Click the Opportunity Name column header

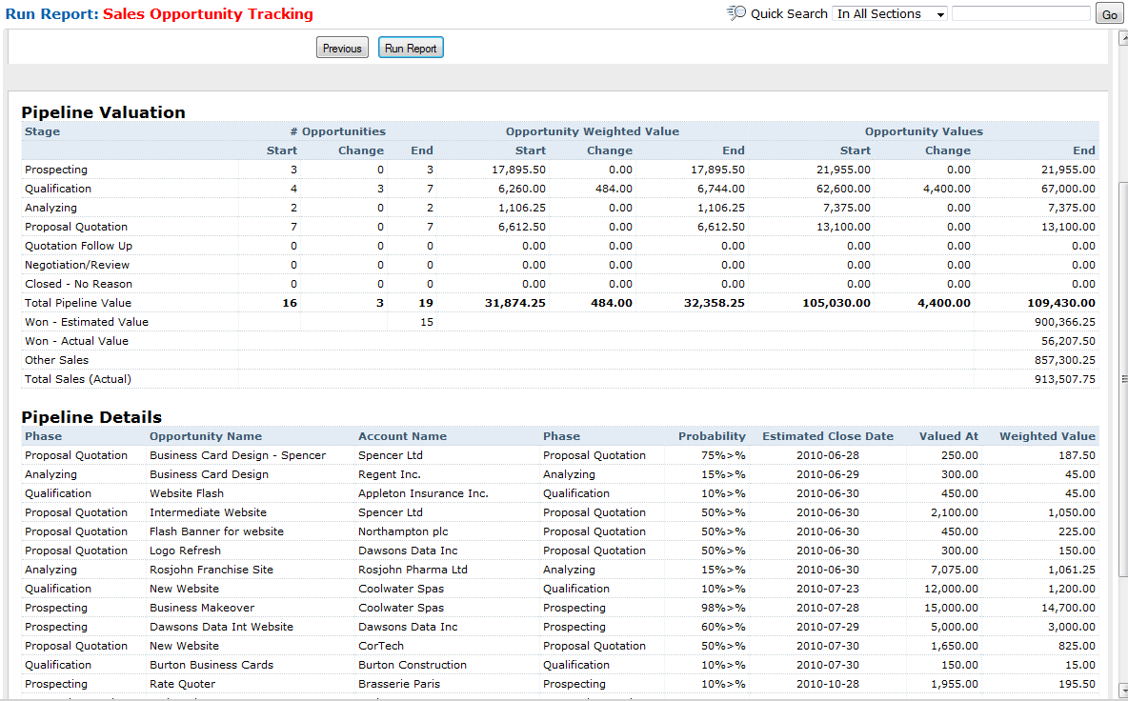point(206,436)
